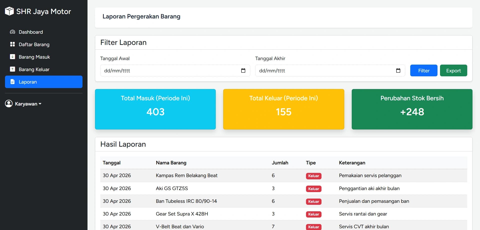Go to Daftar Barang page
This screenshot has width=480, height=230.
44,44
